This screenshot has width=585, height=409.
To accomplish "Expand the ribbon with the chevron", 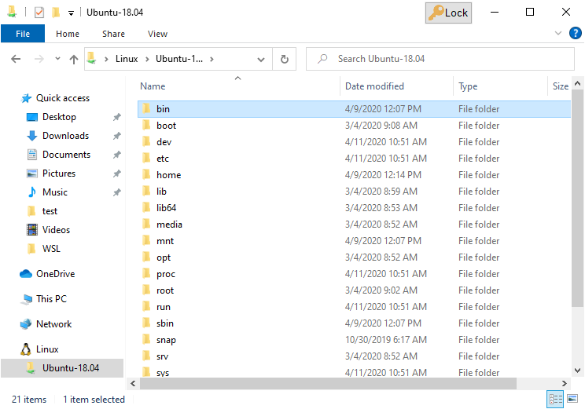I will pos(558,33).
